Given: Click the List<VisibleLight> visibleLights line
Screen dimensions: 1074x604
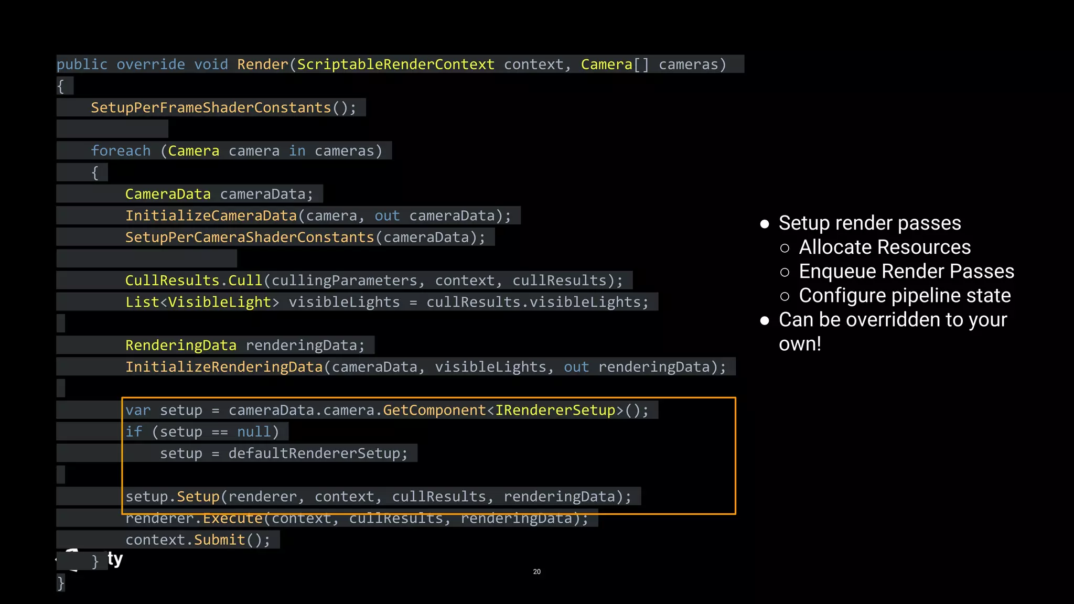Looking at the screenshot, I should (x=387, y=302).
